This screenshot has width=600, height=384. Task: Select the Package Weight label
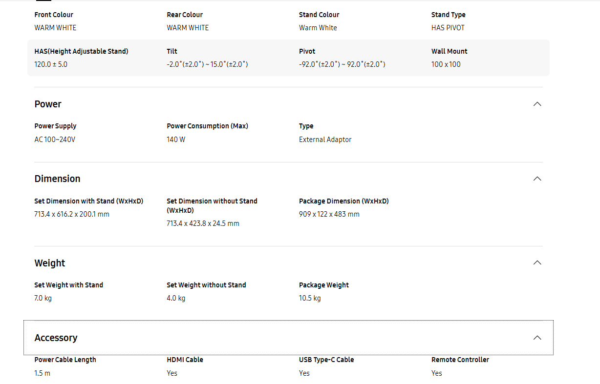pyautogui.click(x=324, y=285)
